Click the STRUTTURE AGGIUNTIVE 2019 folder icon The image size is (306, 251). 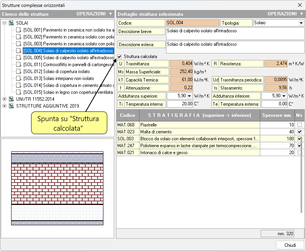click(11, 106)
